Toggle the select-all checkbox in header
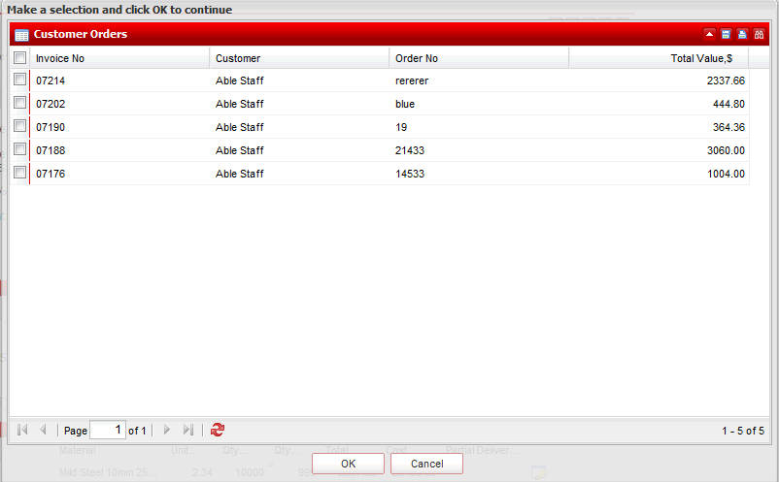This screenshot has height=482, width=779. coord(20,58)
